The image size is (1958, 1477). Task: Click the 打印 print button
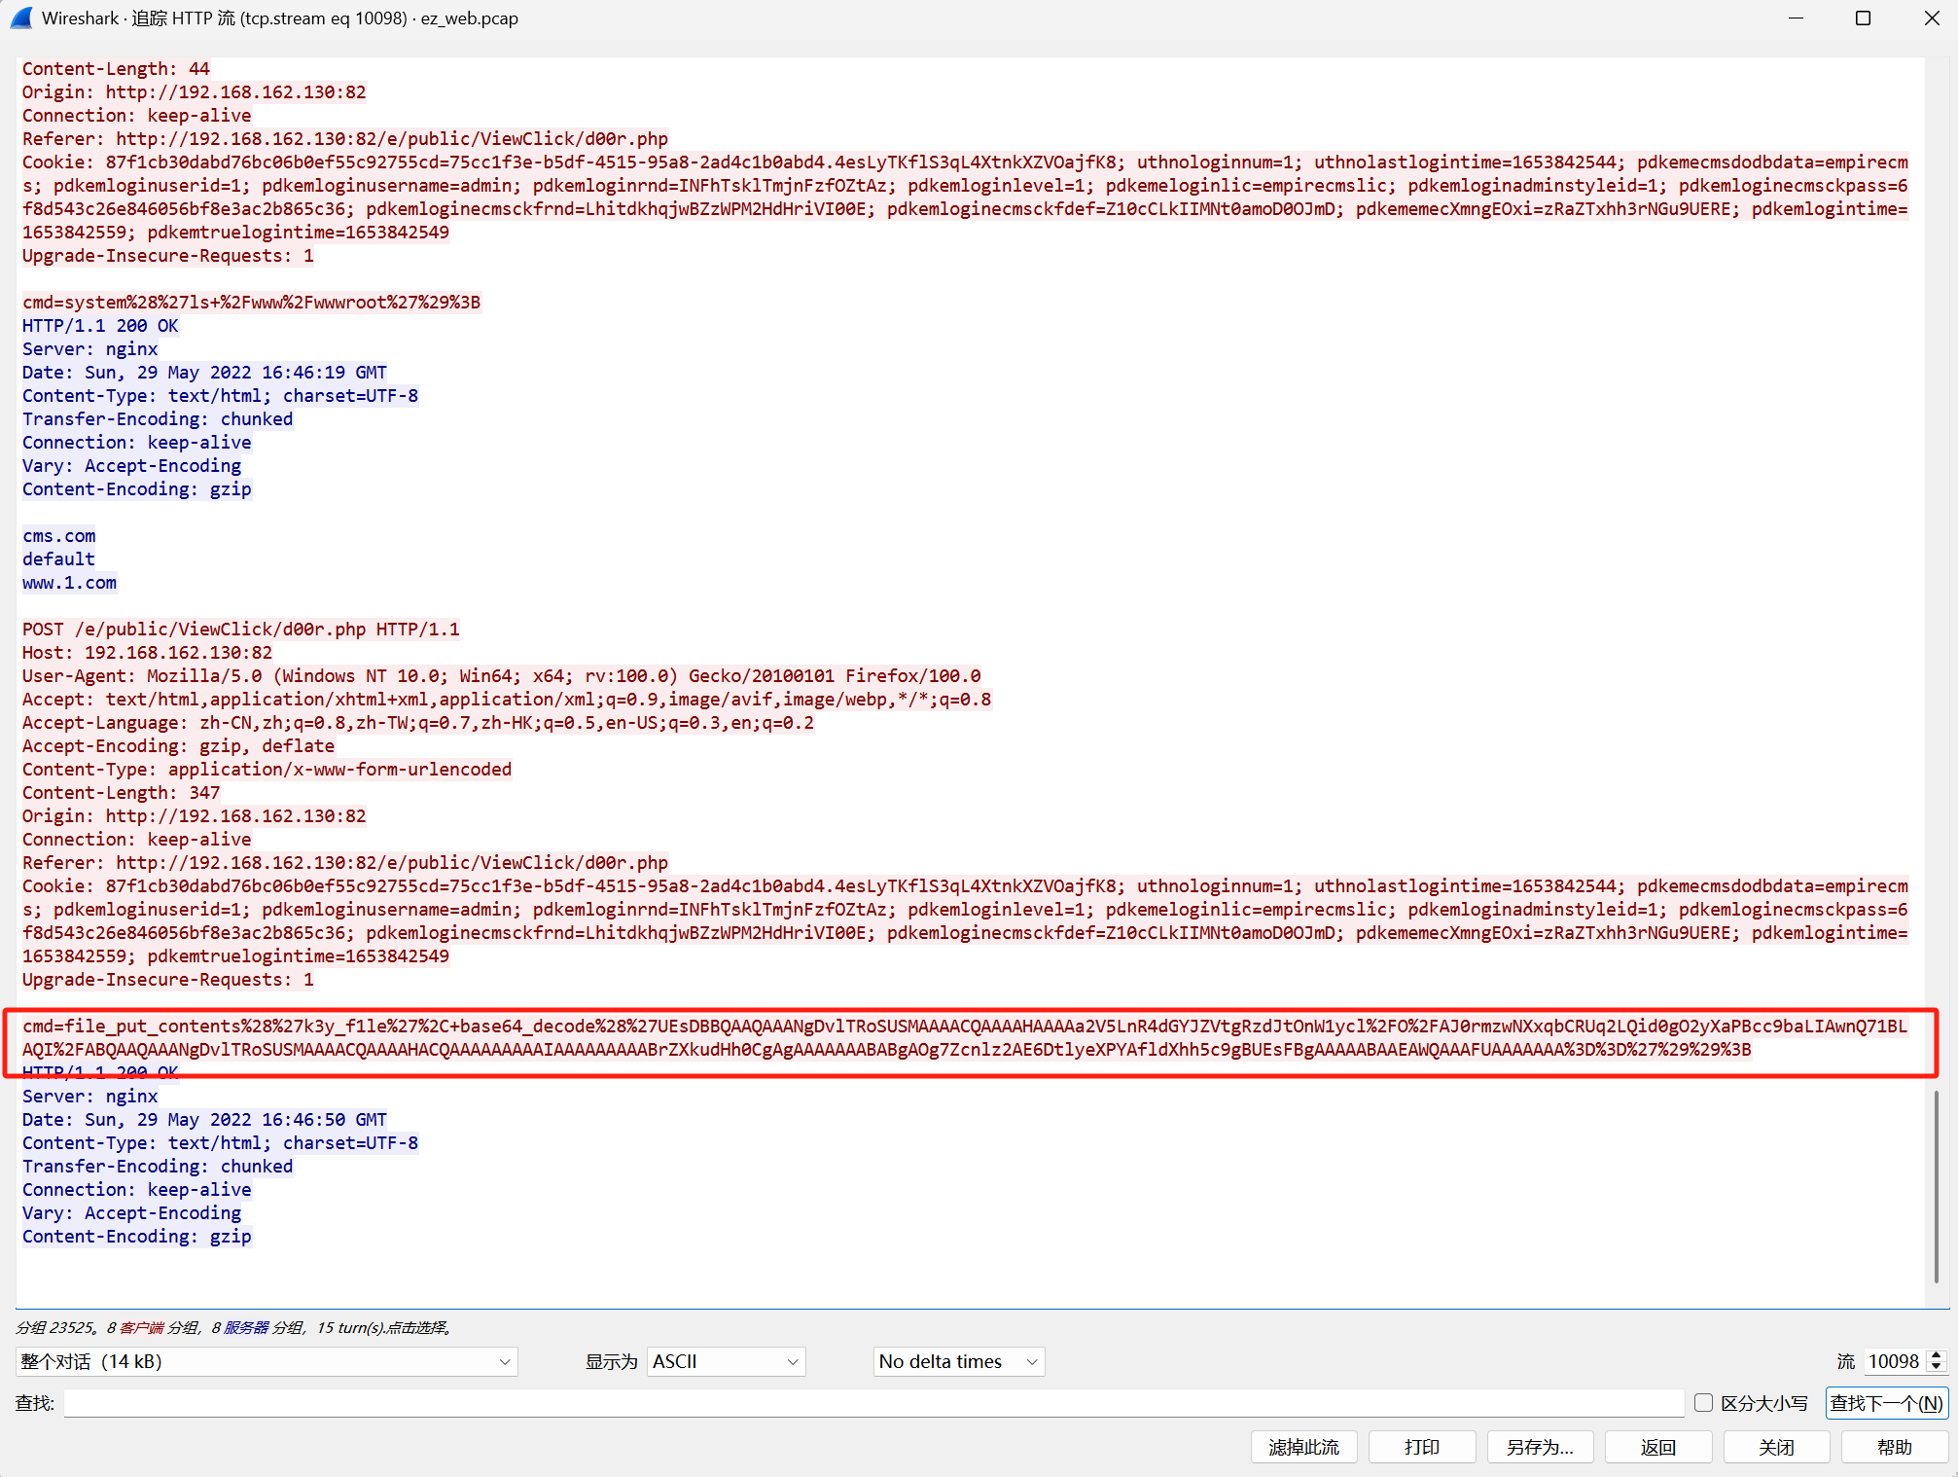point(1421,1447)
